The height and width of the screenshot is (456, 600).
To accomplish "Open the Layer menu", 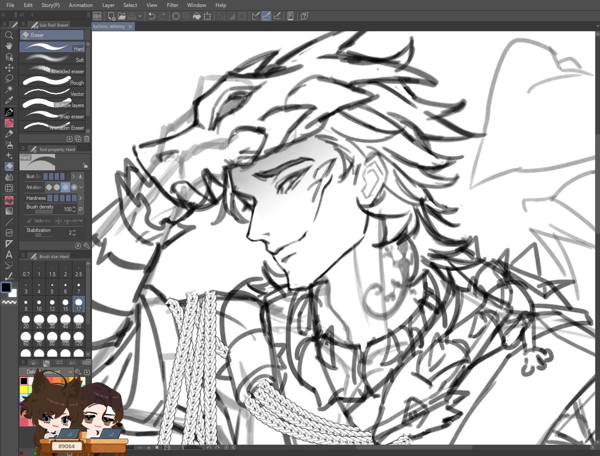I will [x=108, y=5].
